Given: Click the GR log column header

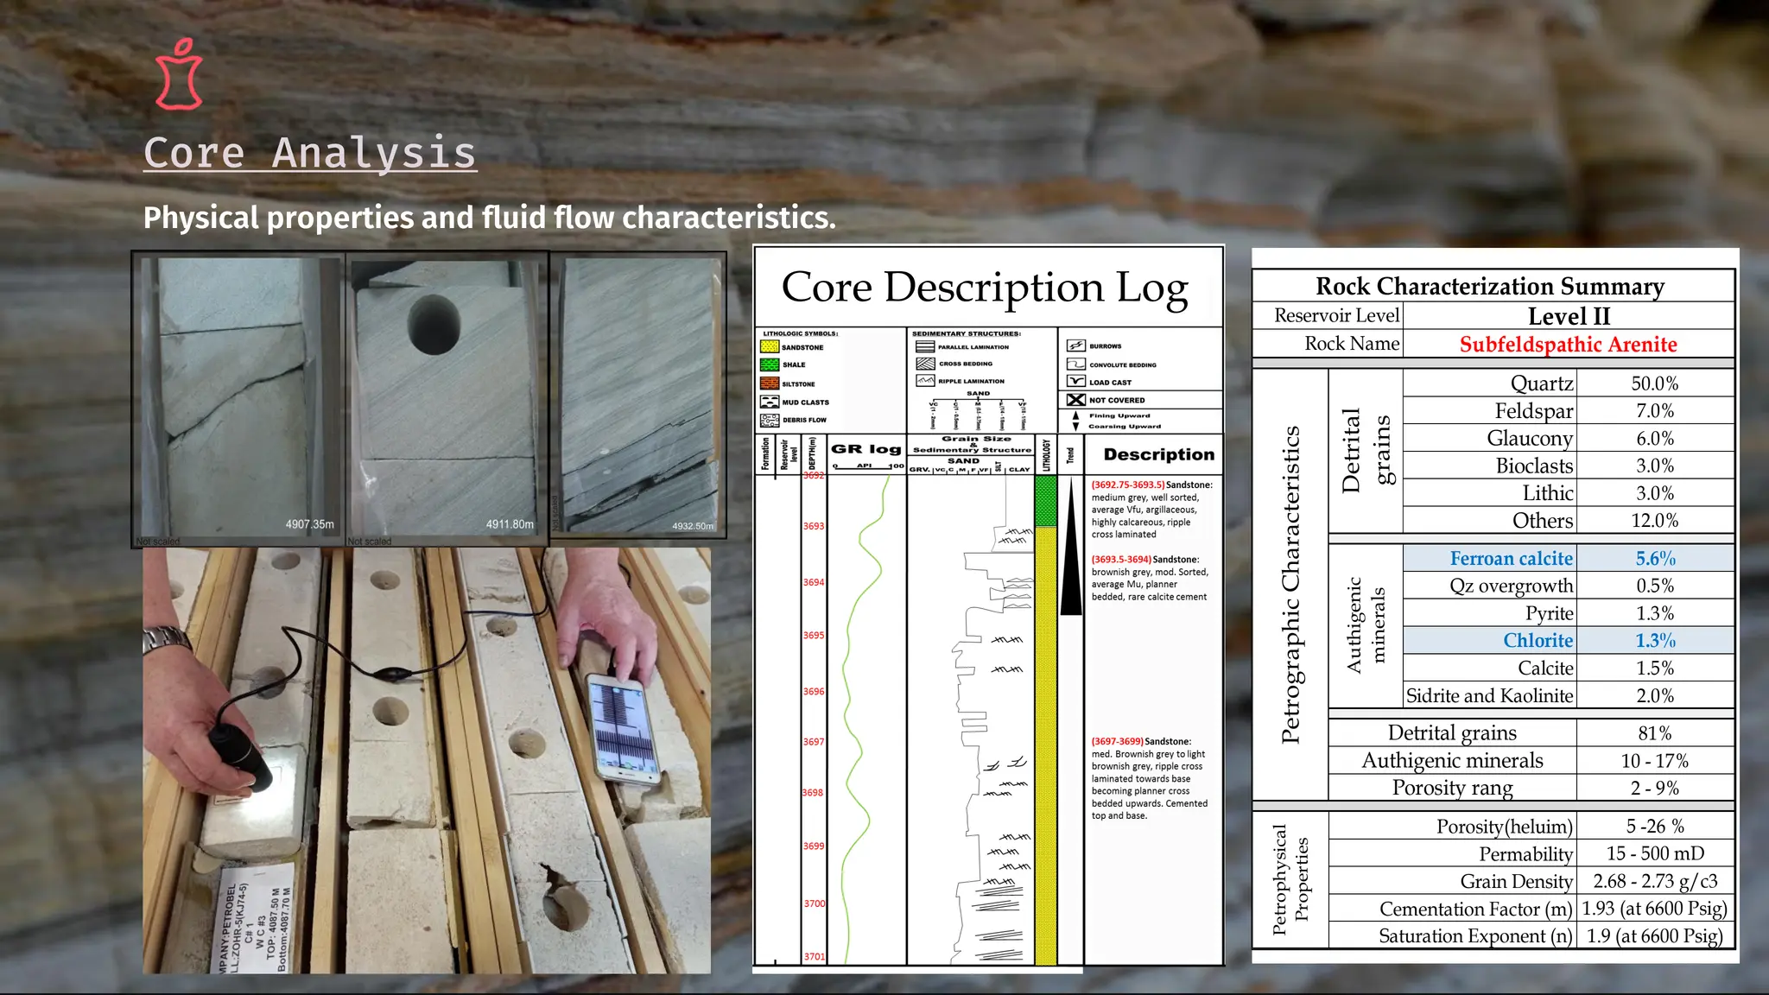Looking at the screenshot, I should (866, 449).
